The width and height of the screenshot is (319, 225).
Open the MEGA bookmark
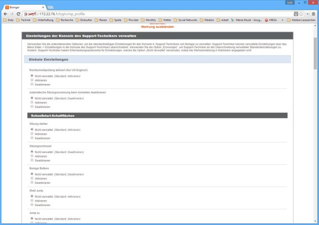tap(272, 20)
